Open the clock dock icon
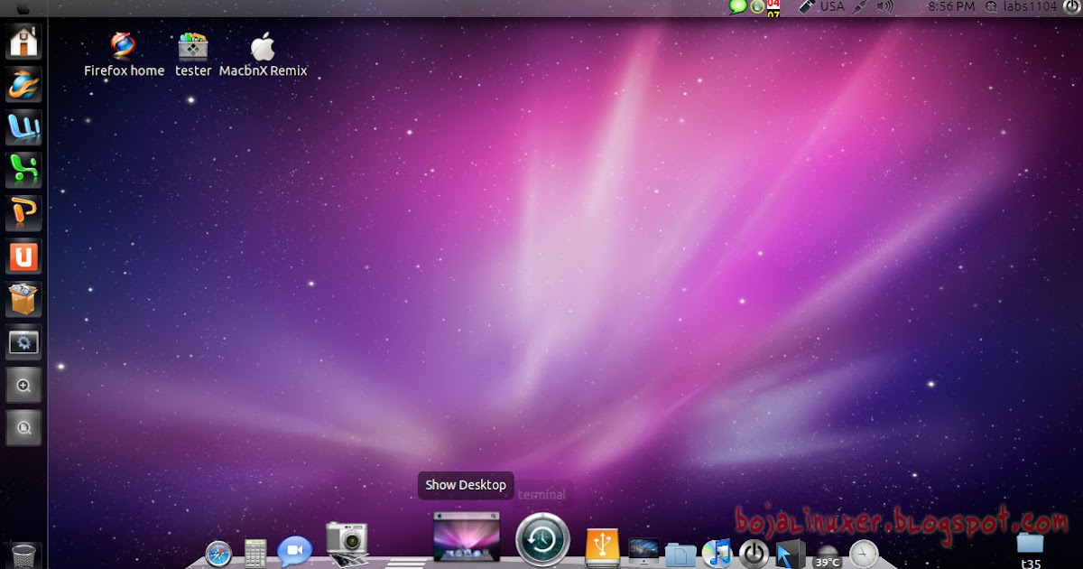 (x=864, y=554)
